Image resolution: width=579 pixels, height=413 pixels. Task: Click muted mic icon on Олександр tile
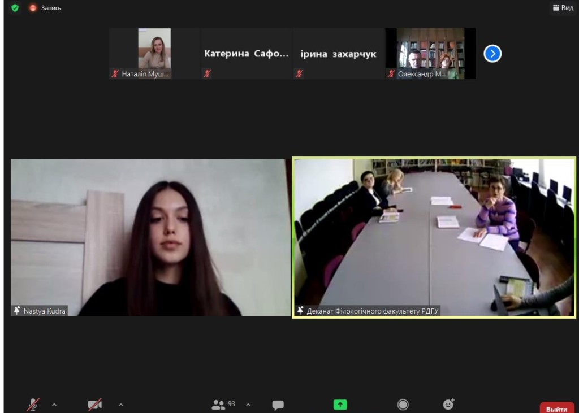(391, 74)
